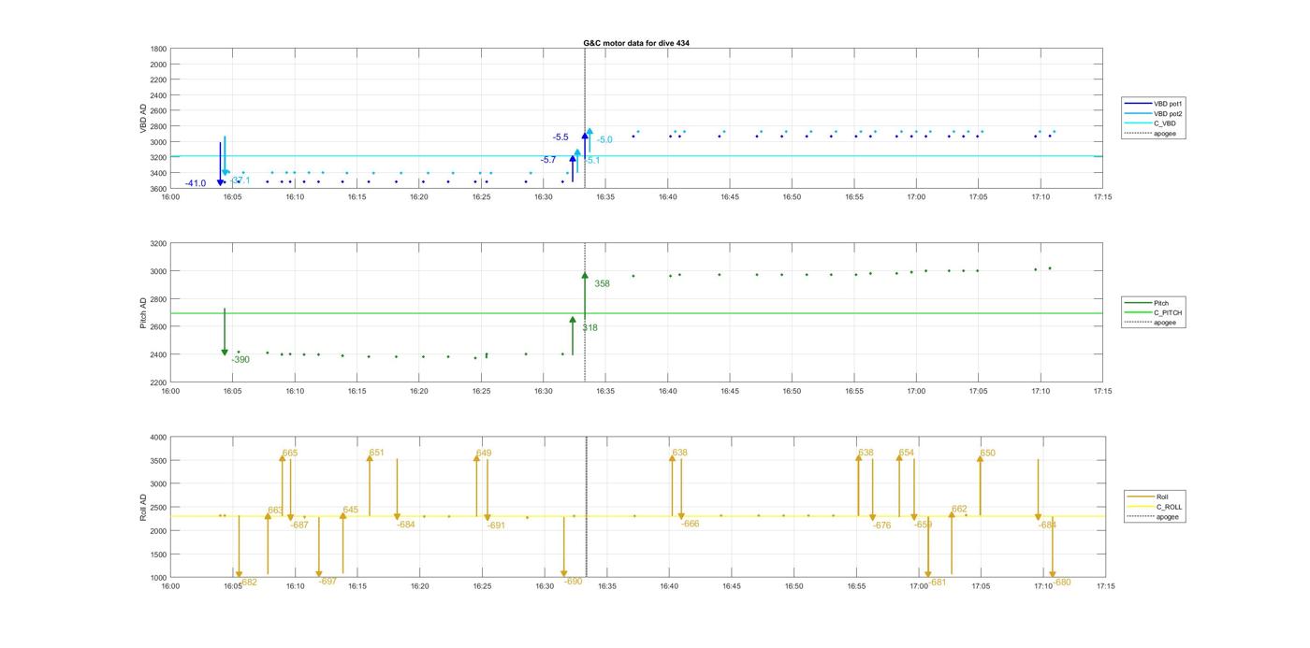Click the '665' roll data label
The width and height of the screenshot is (1310, 648).
click(290, 454)
